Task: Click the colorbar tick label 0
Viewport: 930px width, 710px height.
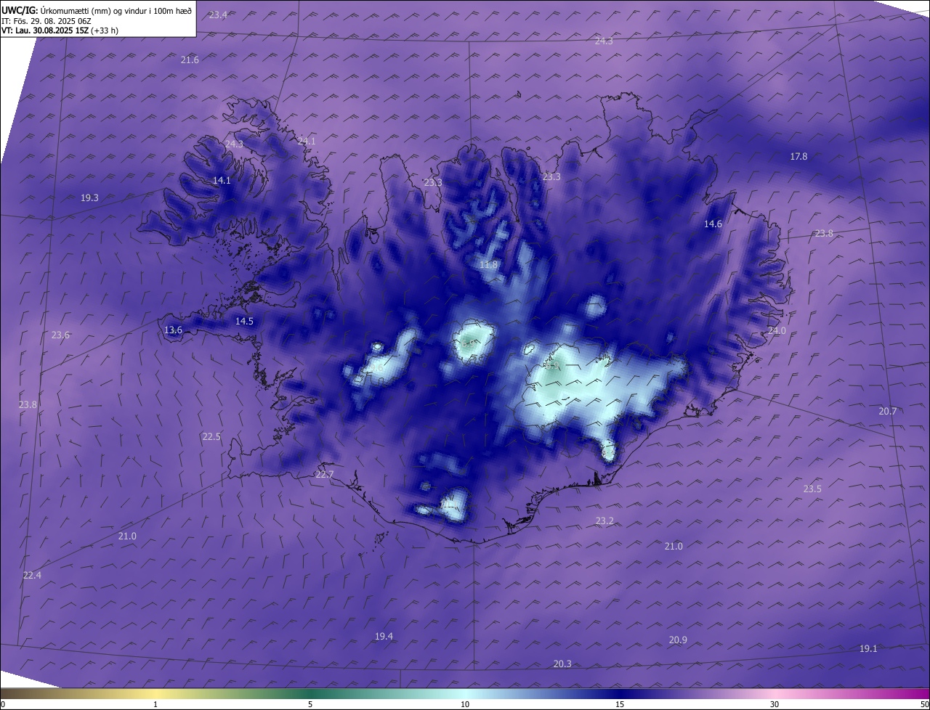Action: tap(3, 704)
